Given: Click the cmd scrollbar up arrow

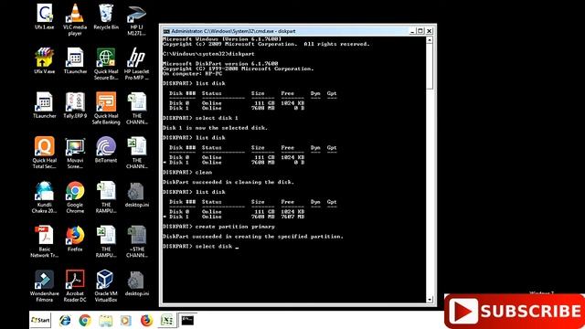Looking at the screenshot, I should coord(430,40).
